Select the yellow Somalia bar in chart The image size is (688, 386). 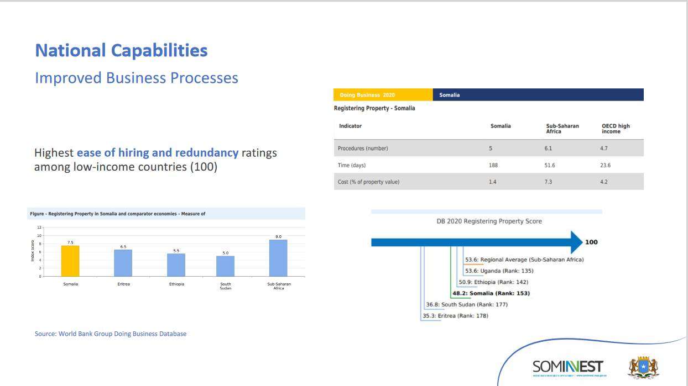pyautogui.click(x=70, y=261)
